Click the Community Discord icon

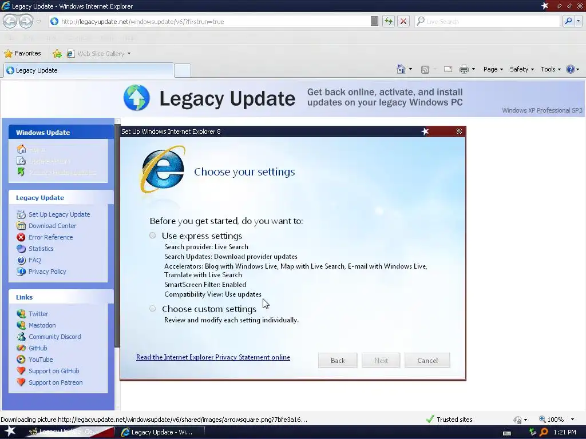point(21,336)
